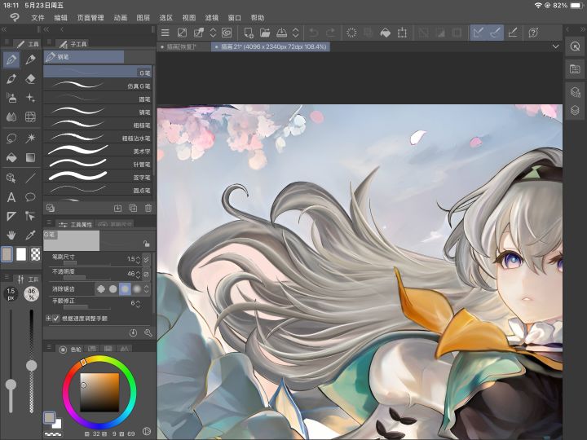Select the Fill bucket tool

point(11,157)
